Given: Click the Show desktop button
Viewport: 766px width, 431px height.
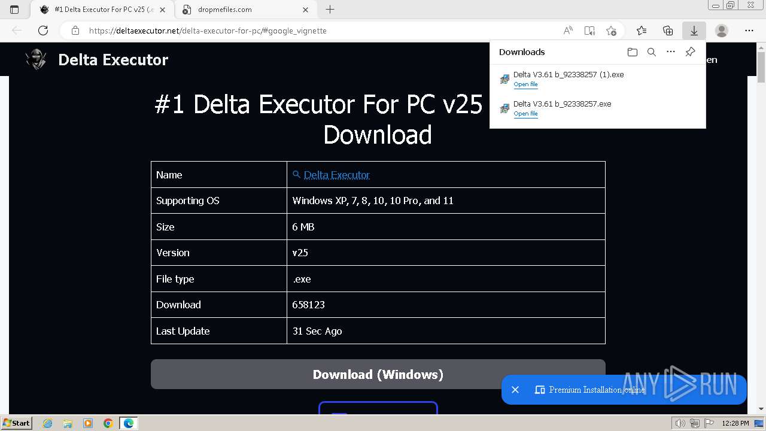Looking at the screenshot, I should coord(760,423).
